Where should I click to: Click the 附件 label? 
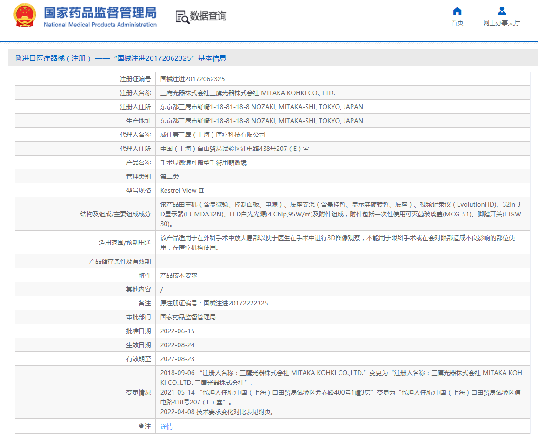(145, 275)
